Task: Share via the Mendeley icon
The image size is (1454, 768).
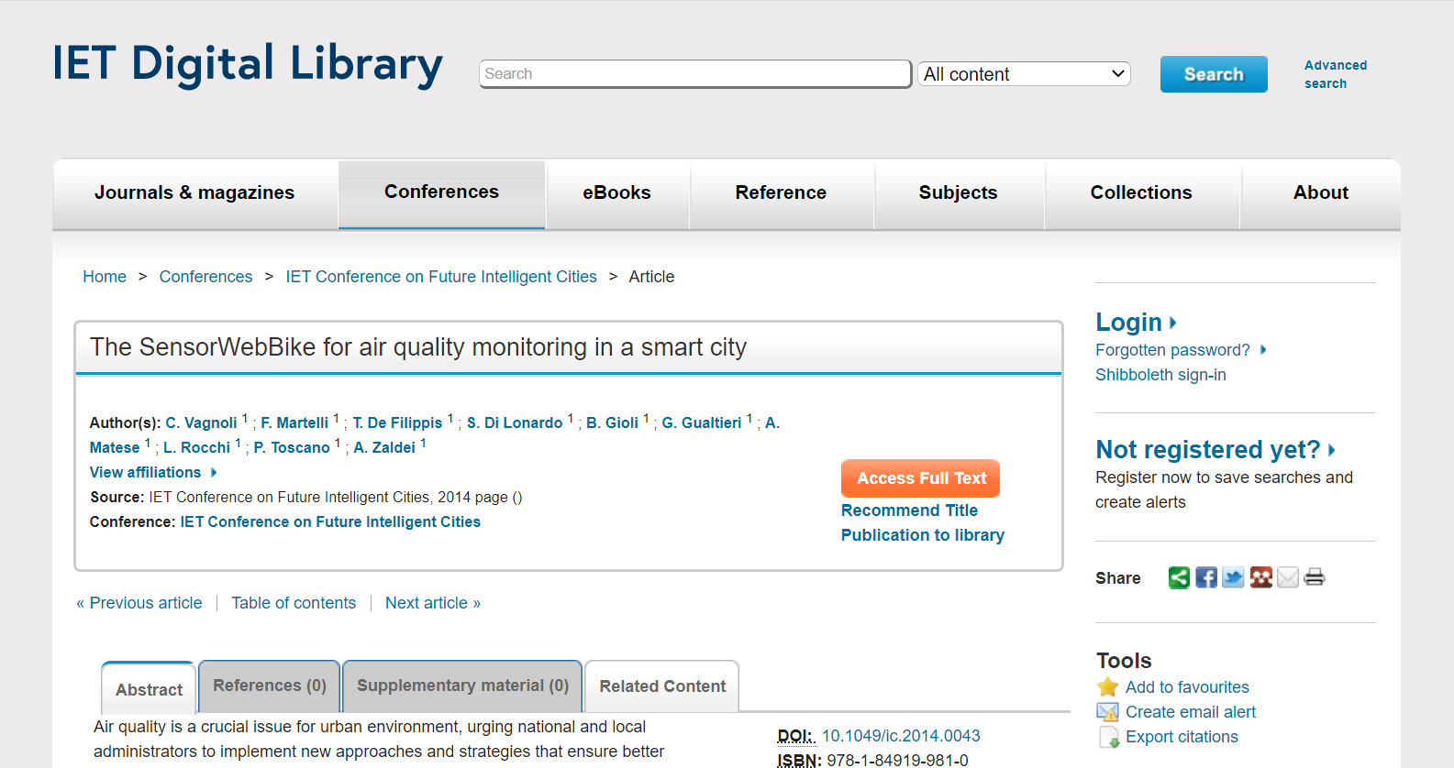Action: coord(1261,577)
